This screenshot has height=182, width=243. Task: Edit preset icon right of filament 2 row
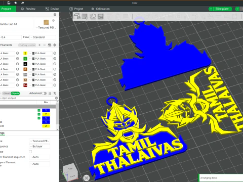55,53
